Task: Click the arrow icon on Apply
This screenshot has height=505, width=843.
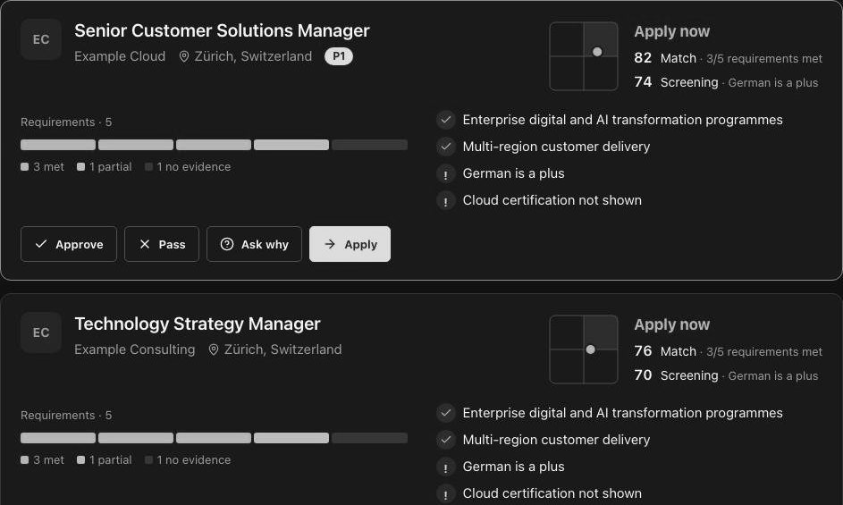Action: [x=330, y=244]
